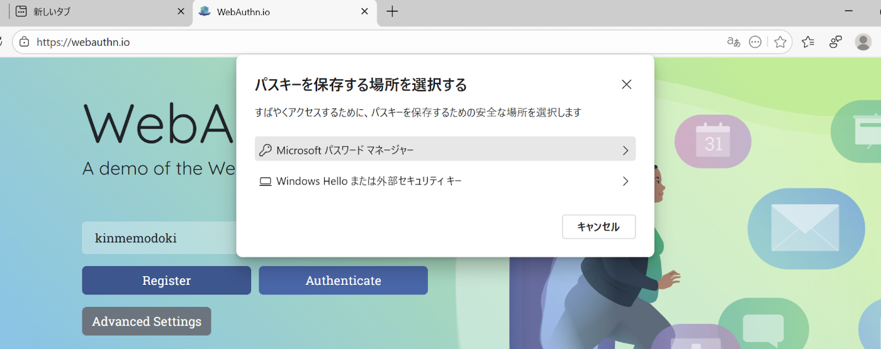
Task: Click the WebAuthn.io tab favicon
Action: pos(205,11)
